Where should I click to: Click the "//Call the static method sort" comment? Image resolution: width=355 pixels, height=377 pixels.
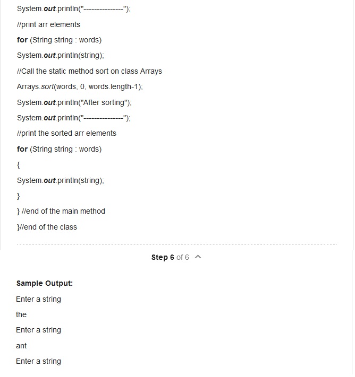click(x=89, y=71)
